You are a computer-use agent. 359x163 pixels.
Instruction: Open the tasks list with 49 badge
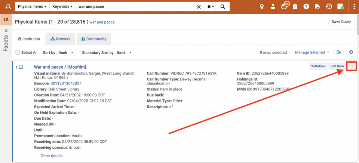[284, 7]
